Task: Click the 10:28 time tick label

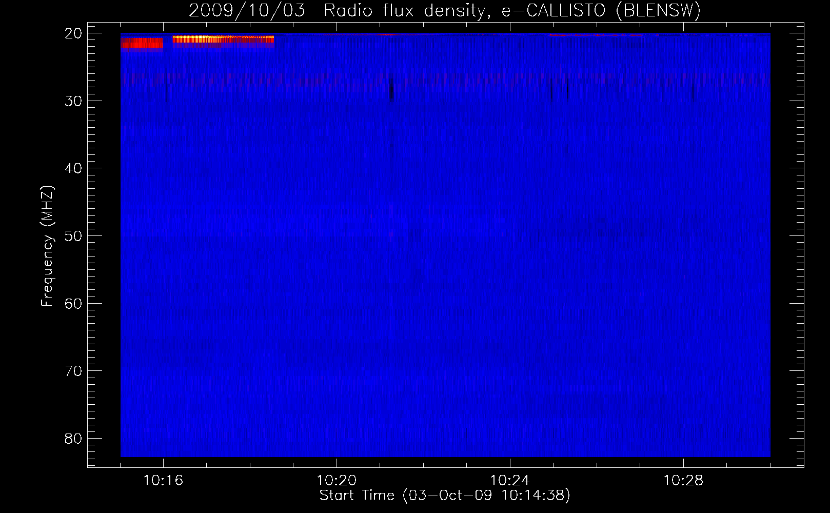Action: pyautogui.click(x=683, y=480)
